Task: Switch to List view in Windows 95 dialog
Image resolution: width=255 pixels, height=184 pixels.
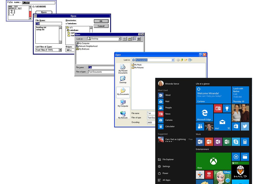Action: pyautogui.click(x=135, y=39)
